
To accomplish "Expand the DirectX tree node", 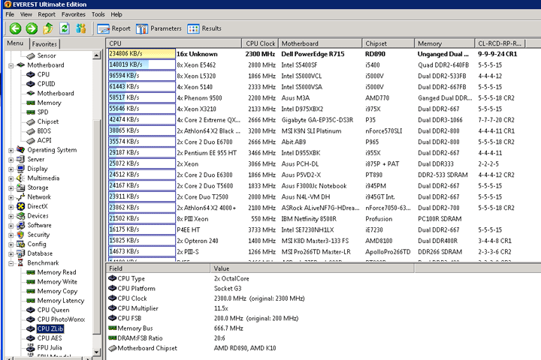I will [11, 207].
